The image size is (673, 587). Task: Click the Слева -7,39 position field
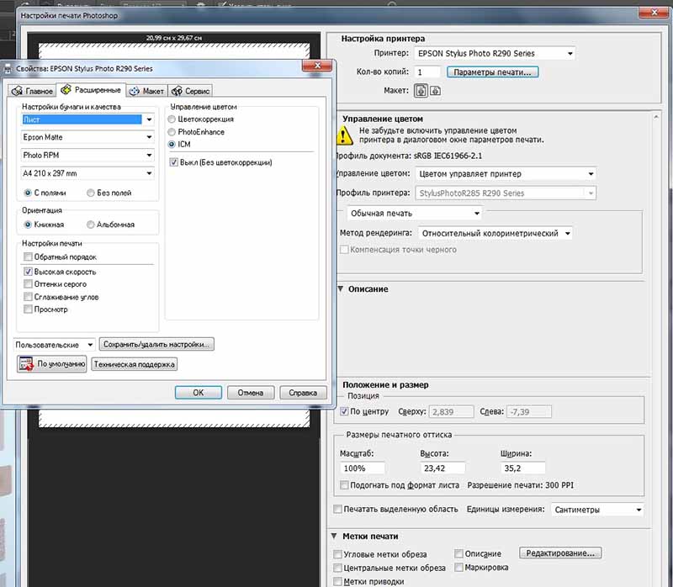click(x=529, y=412)
